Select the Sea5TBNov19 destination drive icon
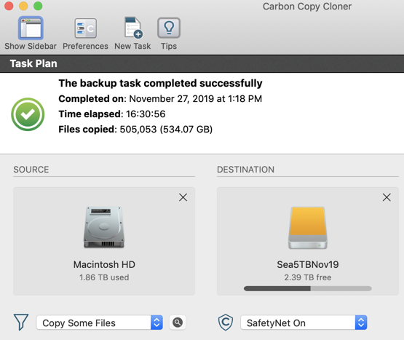 tap(308, 228)
